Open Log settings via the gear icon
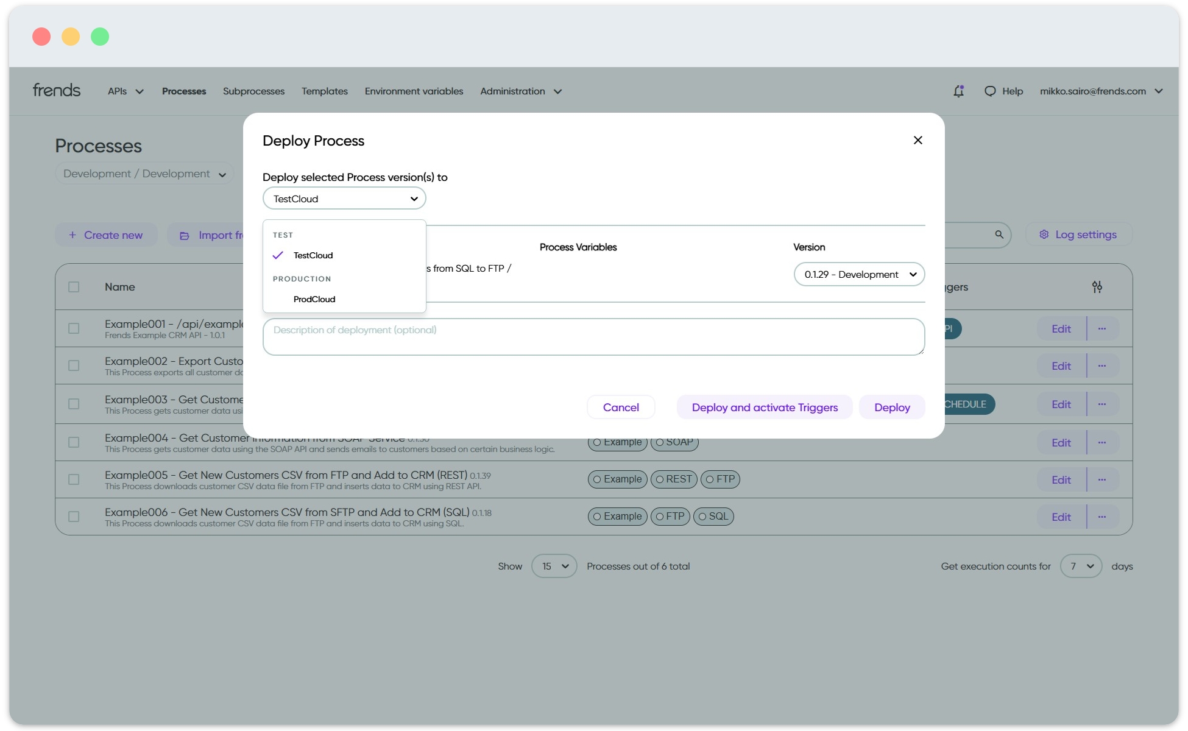Image resolution: width=1188 pixels, height=731 pixels. [1044, 235]
